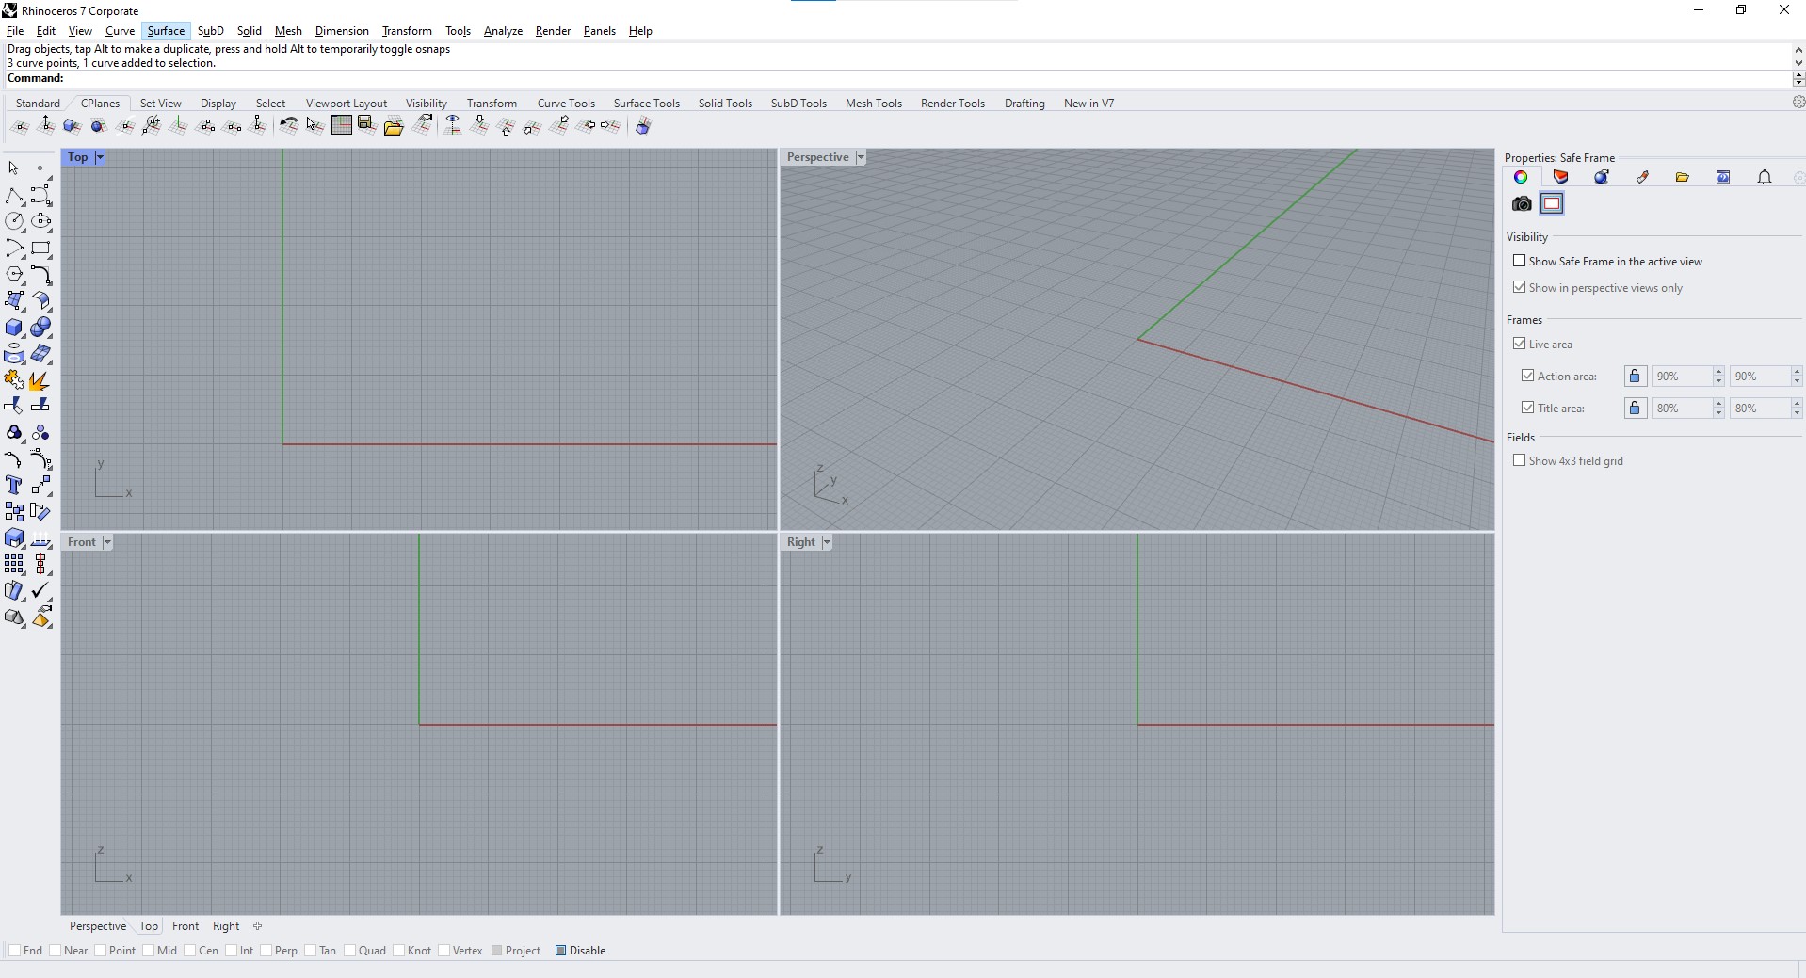
Task: Switch to the Curve Tools toolbar tab
Action: point(566,104)
